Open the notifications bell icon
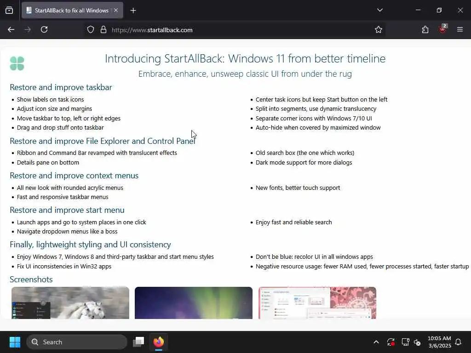 459,342
